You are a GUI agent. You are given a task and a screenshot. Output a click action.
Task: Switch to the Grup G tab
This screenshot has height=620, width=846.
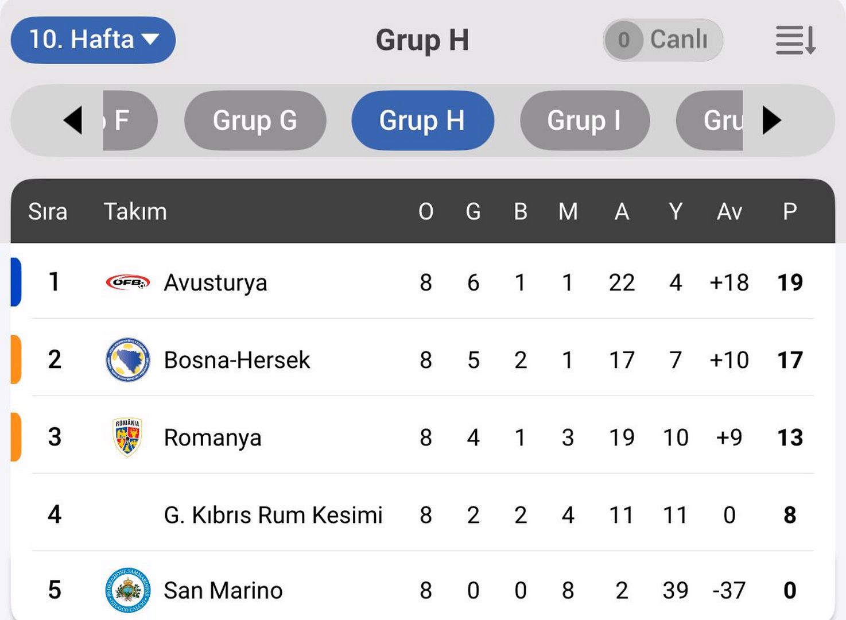[255, 121]
